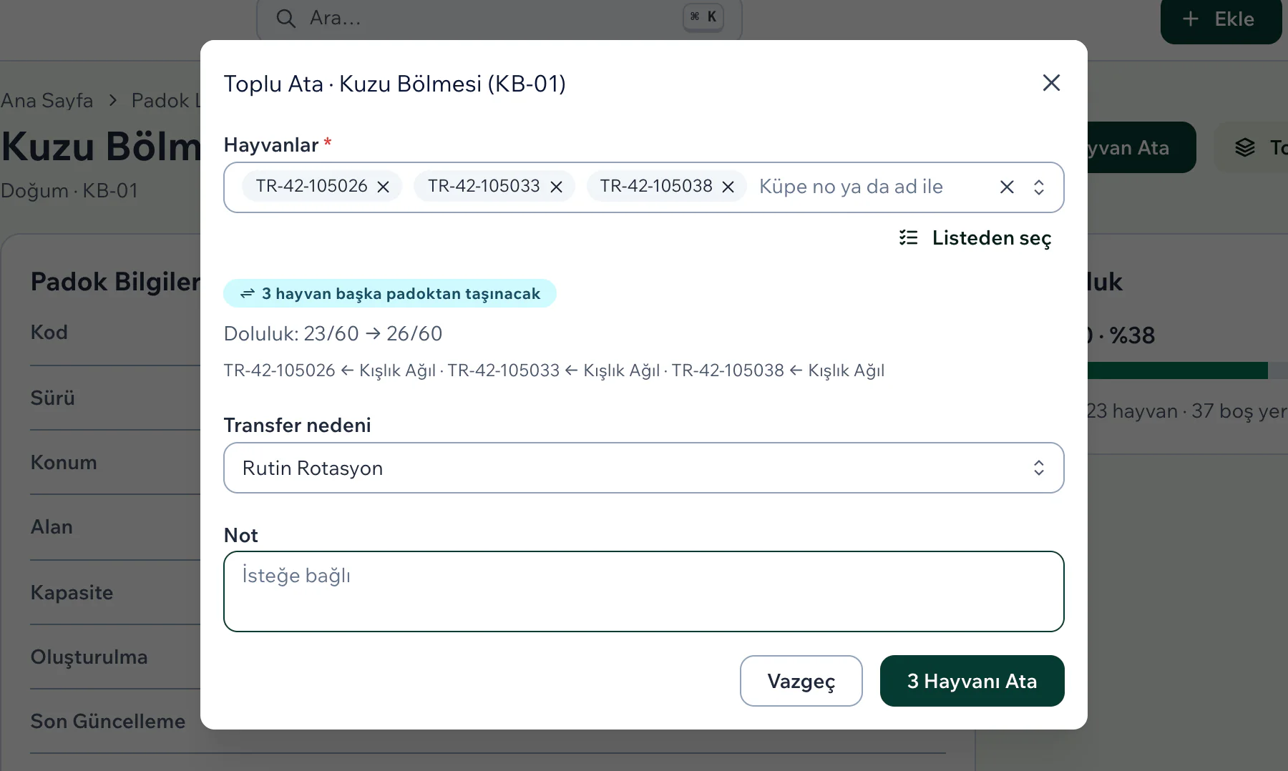Focus the Not text area
Screen dimensions: 1288x771
[x=644, y=591]
